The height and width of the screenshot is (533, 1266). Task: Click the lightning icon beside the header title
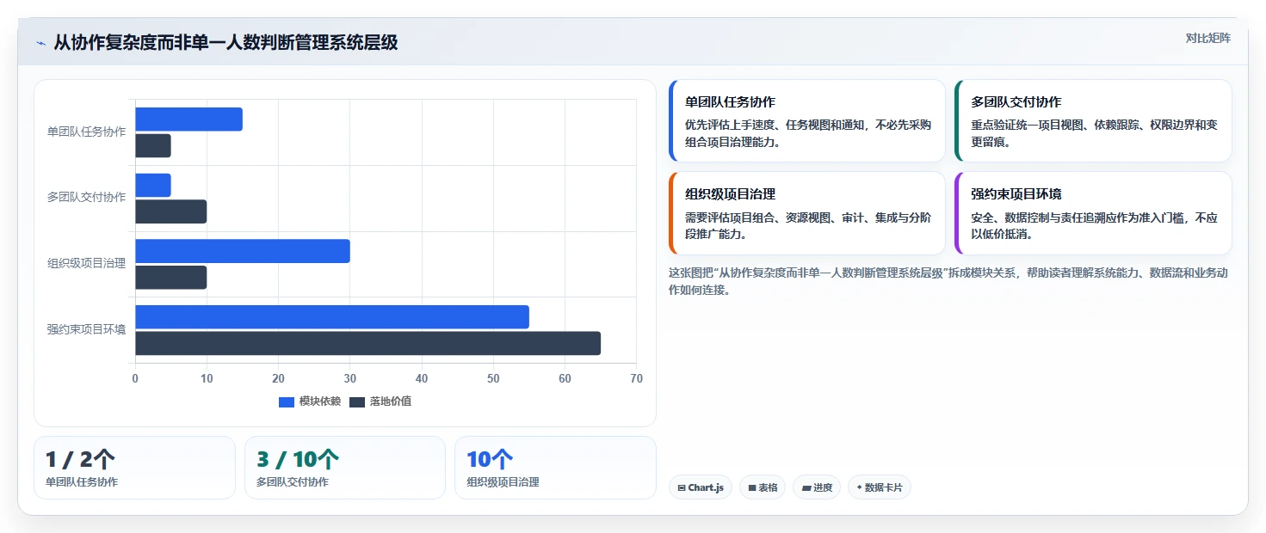[x=40, y=43]
